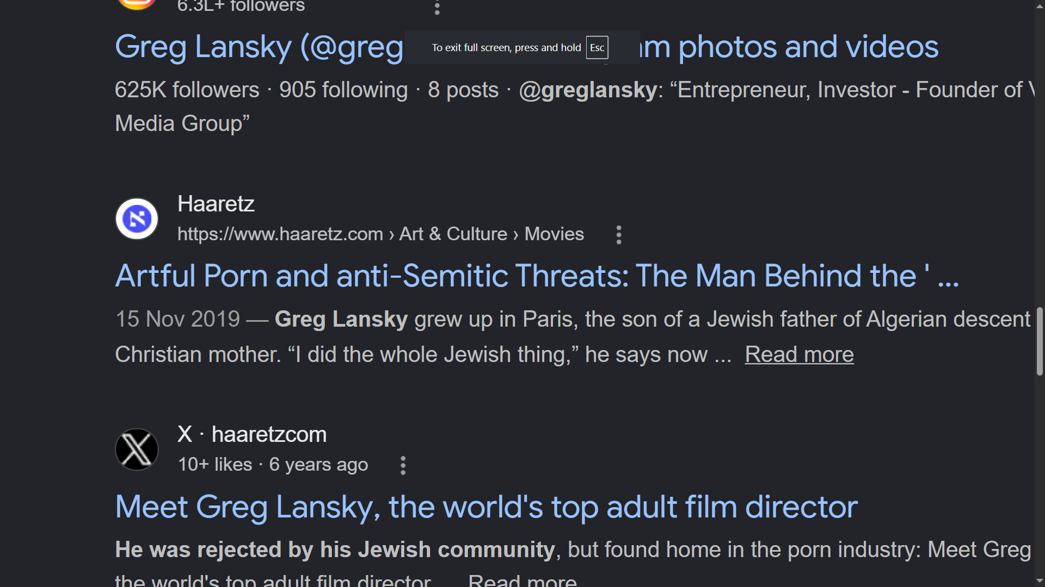Open more options for X haaretzcom result
The width and height of the screenshot is (1045, 587).
403,465
